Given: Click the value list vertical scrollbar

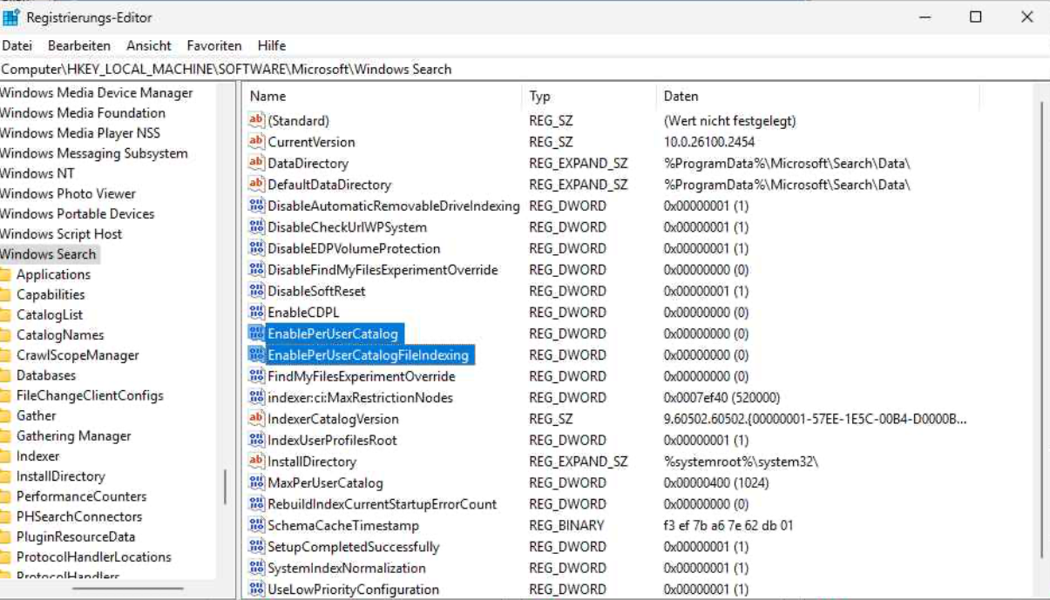Looking at the screenshot, I should coord(1042,331).
